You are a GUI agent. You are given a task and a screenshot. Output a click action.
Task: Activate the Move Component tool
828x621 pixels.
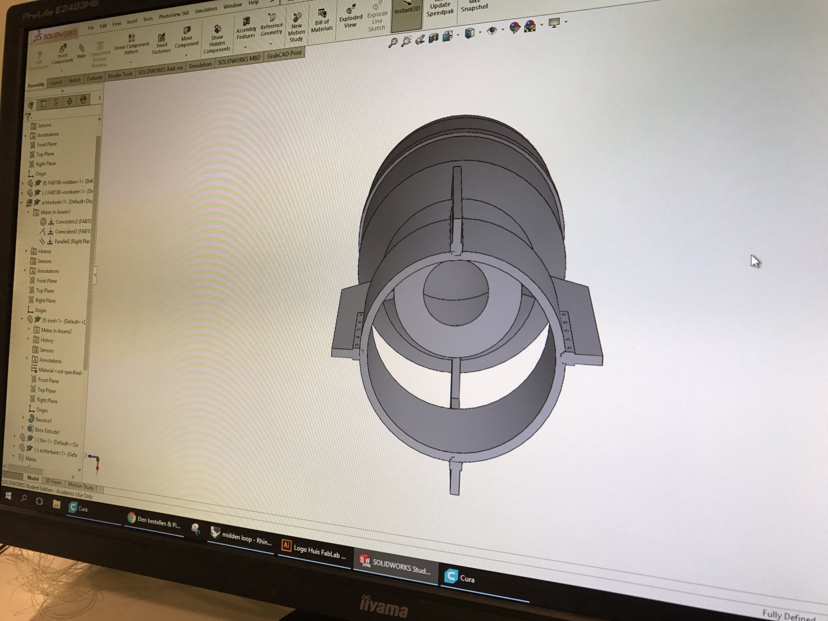[187, 37]
